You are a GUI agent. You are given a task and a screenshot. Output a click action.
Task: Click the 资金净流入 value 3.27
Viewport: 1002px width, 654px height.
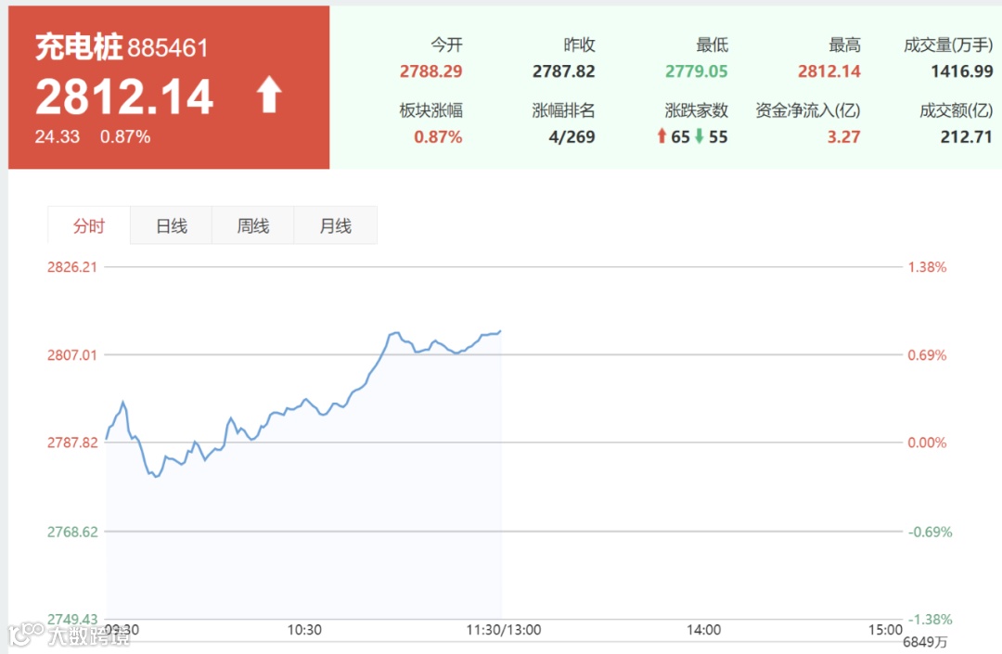click(x=843, y=136)
